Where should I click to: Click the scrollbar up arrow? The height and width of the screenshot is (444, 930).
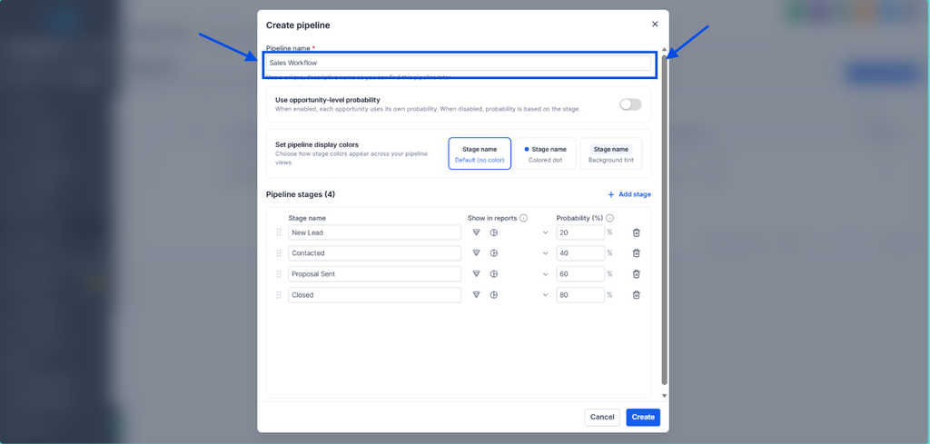click(664, 49)
